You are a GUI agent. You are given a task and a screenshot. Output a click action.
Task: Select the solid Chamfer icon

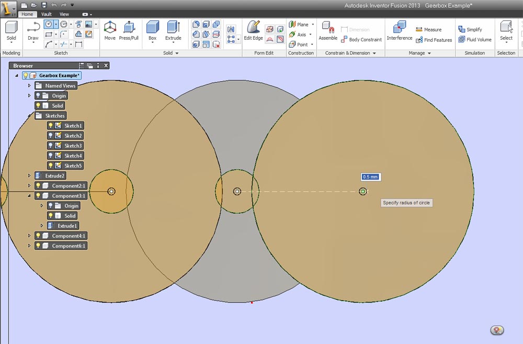coord(196,35)
